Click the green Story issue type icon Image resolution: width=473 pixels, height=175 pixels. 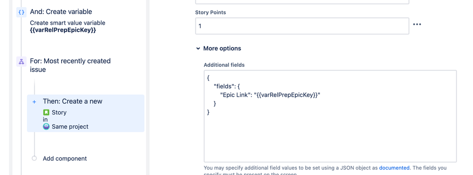click(x=46, y=112)
